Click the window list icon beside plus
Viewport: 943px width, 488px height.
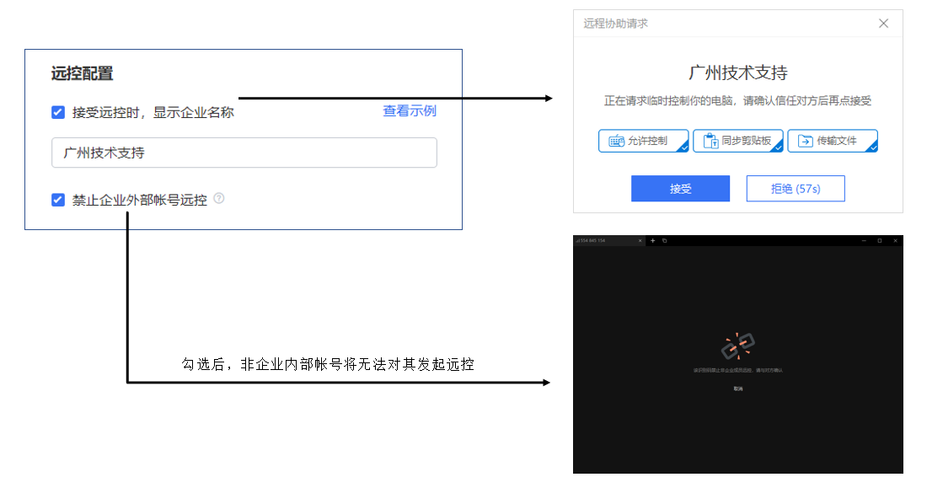click(x=664, y=241)
